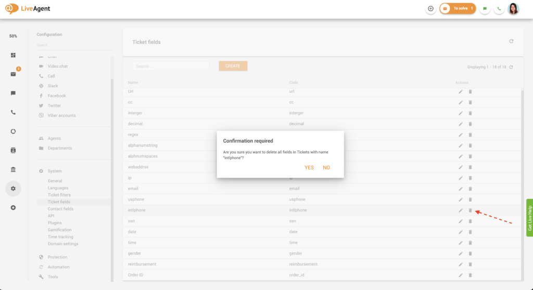Click the trash icon for intlphone field
This screenshot has height=290, width=533.
(x=470, y=210)
